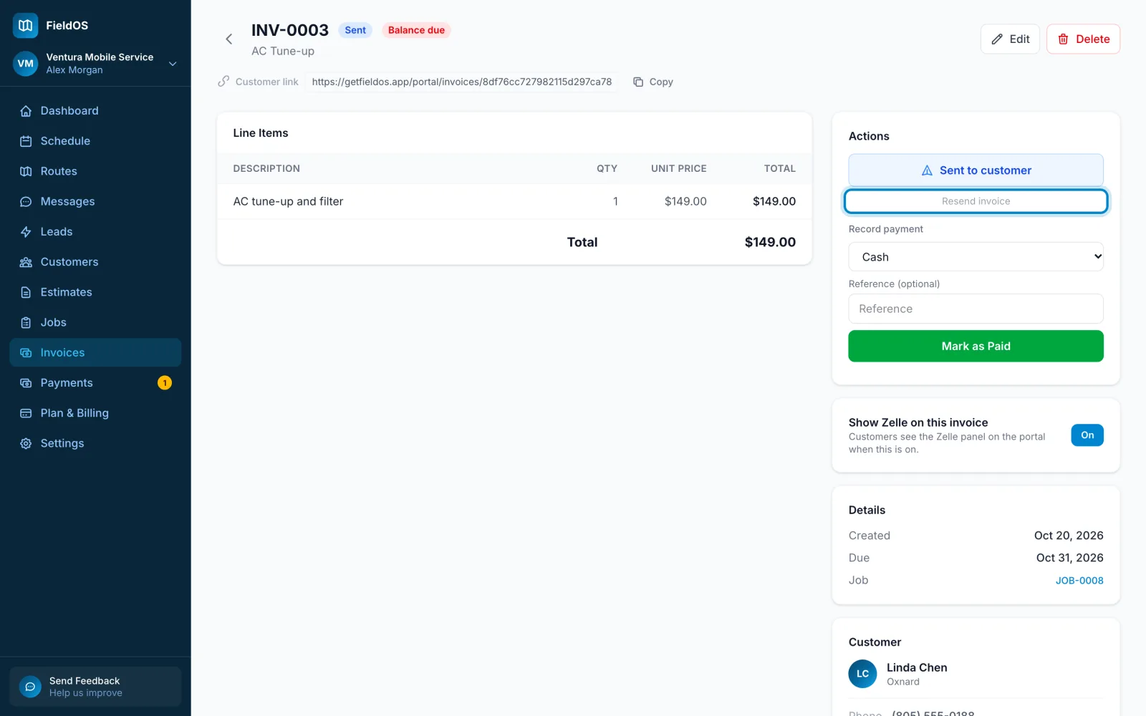Expand the Ventura Mobile Service account switcher
Viewport: 1146px width, 716px height.
[x=95, y=64]
